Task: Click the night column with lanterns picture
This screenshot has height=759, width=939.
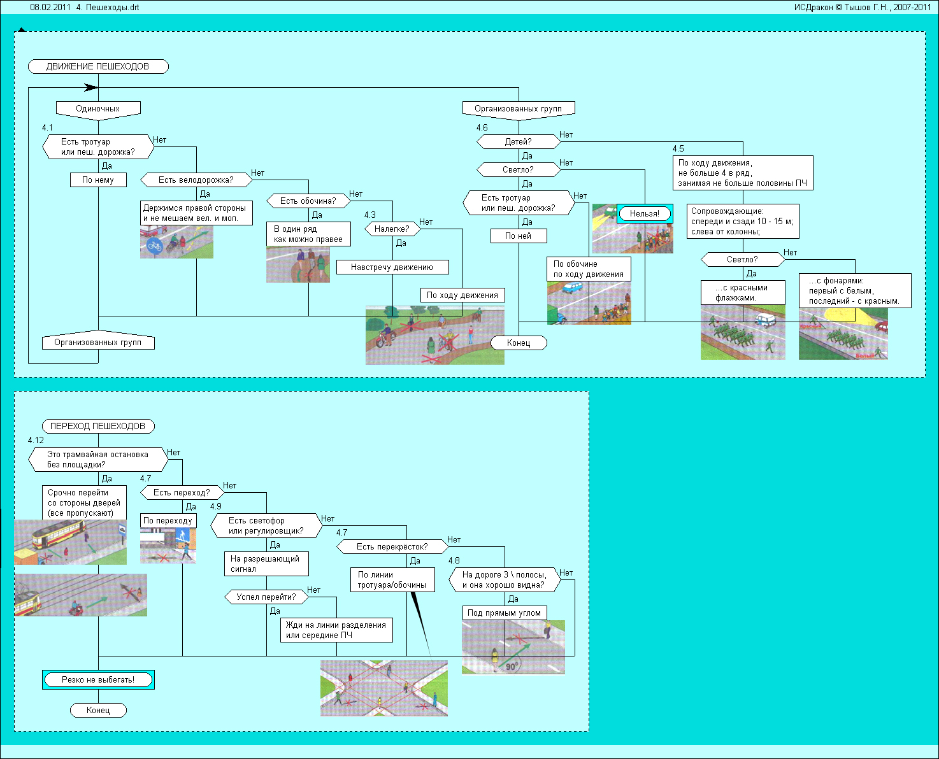Action: click(843, 335)
